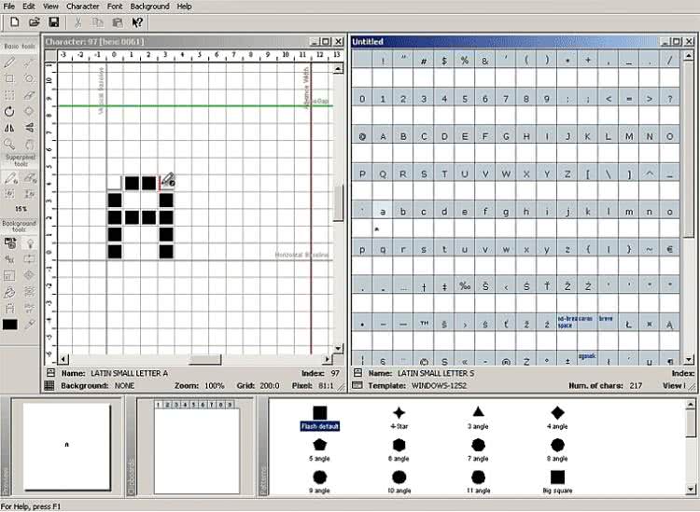Click the editor's horizontal scroll right arrow

tap(328, 359)
